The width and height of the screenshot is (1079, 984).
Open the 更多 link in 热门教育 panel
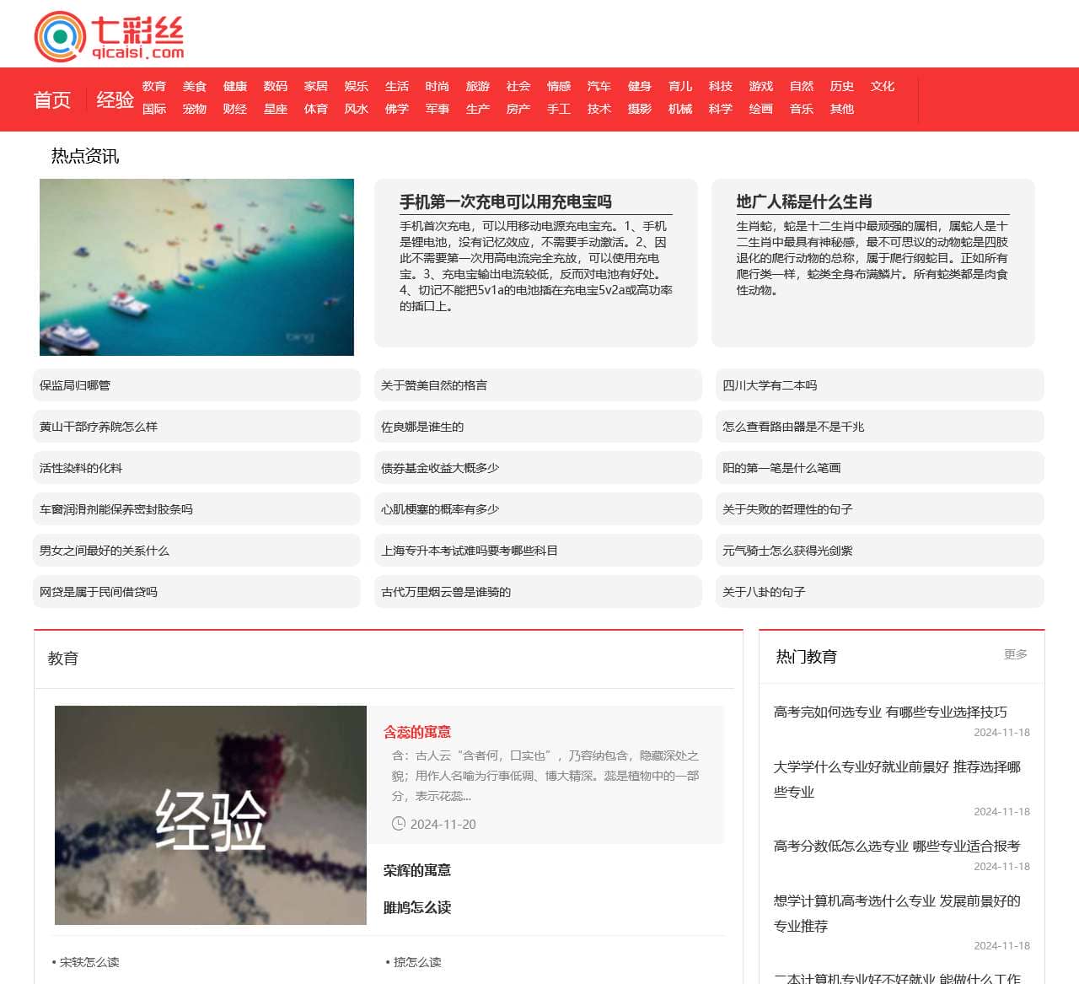[x=1016, y=653]
